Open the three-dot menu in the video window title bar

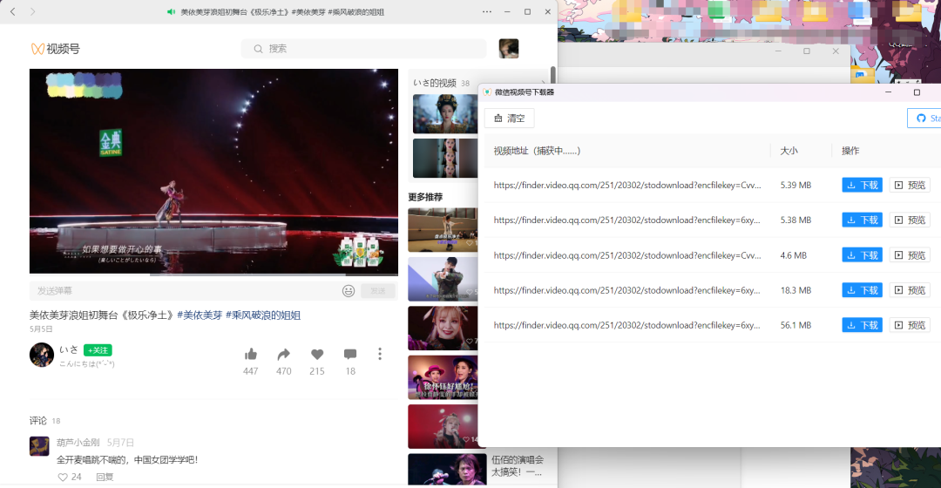pos(487,11)
